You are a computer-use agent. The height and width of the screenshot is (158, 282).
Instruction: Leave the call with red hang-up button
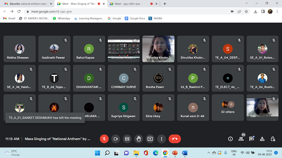pyautogui.click(x=175, y=139)
